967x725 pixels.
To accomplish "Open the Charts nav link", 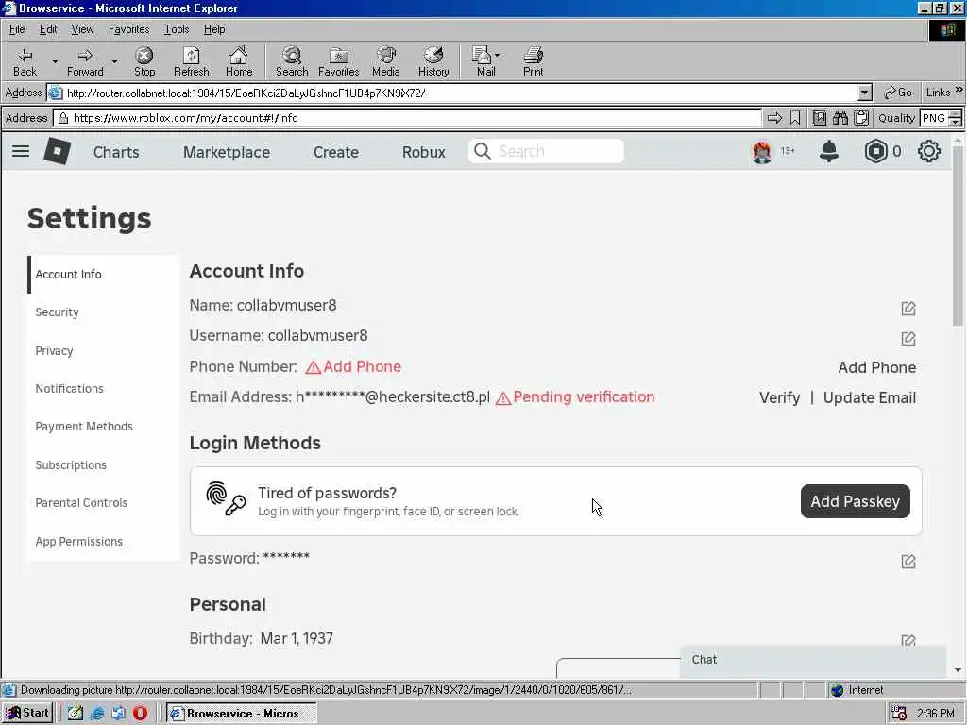I will (x=116, y=152).
